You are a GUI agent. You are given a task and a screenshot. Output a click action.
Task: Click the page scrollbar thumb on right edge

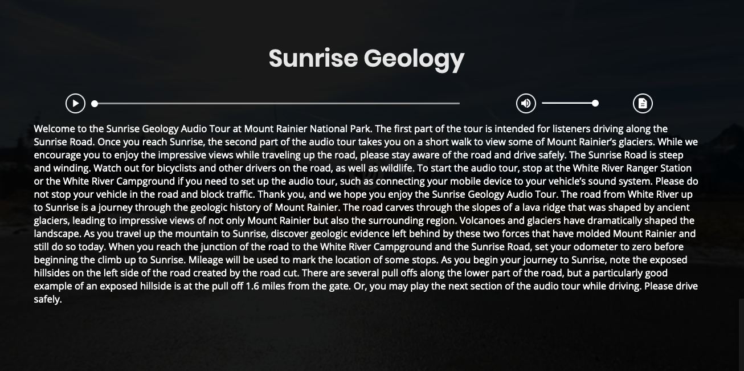741,334
